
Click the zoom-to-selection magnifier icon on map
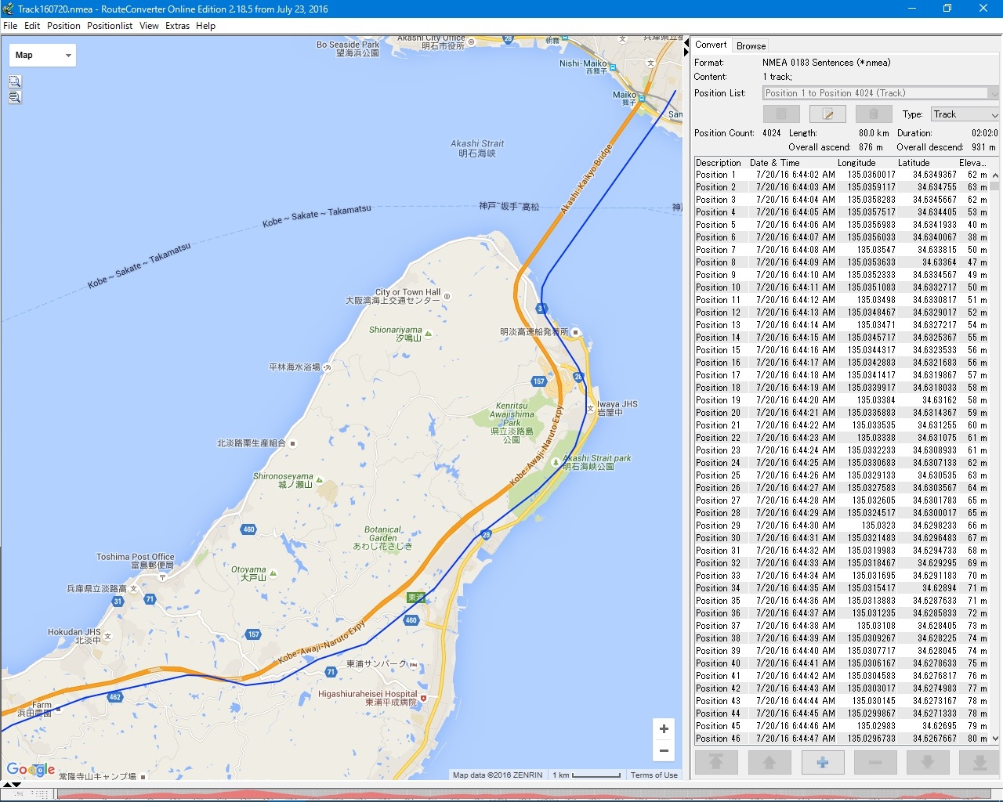tap(15, 81)
